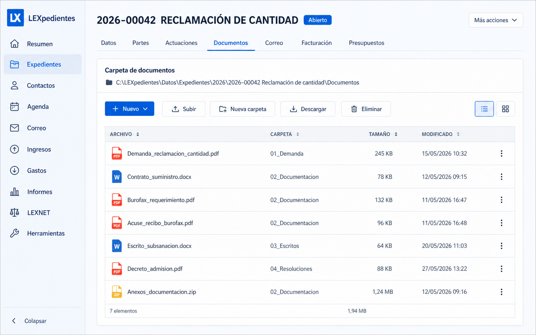The image size is (536, 335).
Task: Click total size 1,94 MB in footer
Action: pyautogui.click(x=357, y=311)
